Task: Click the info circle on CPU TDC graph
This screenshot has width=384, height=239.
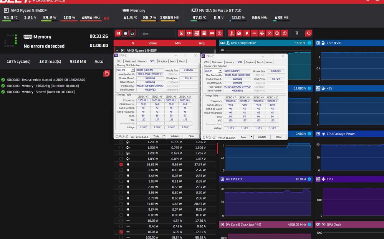Action: click(309, 179)
